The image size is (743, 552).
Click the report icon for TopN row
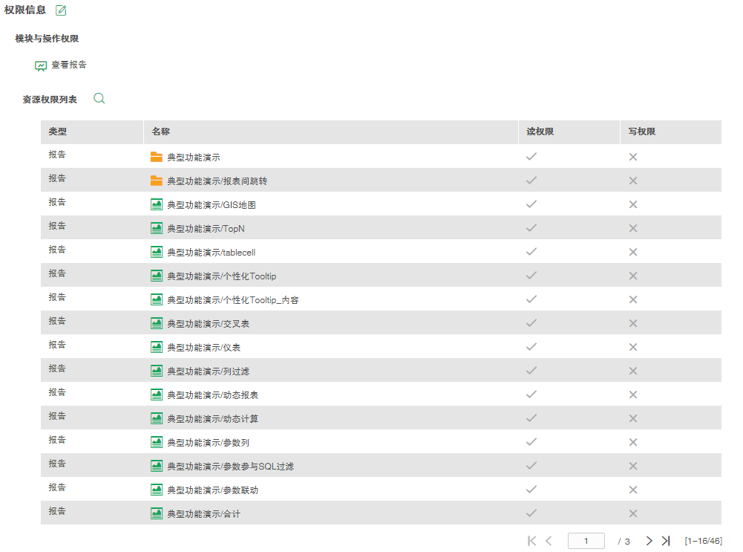coord(156,228)
